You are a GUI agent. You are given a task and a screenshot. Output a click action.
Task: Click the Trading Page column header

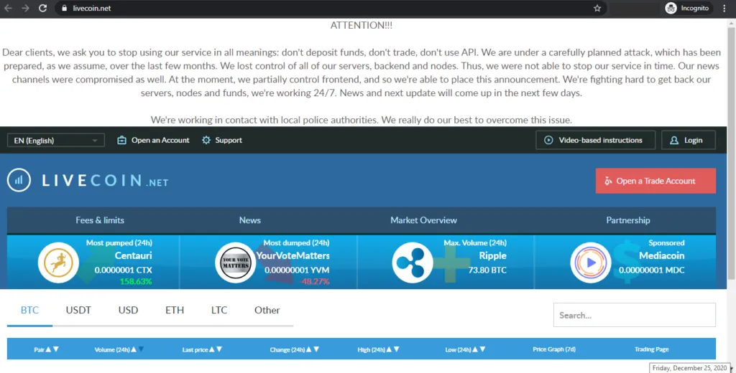pyautogui.click(x=651, y=349)
